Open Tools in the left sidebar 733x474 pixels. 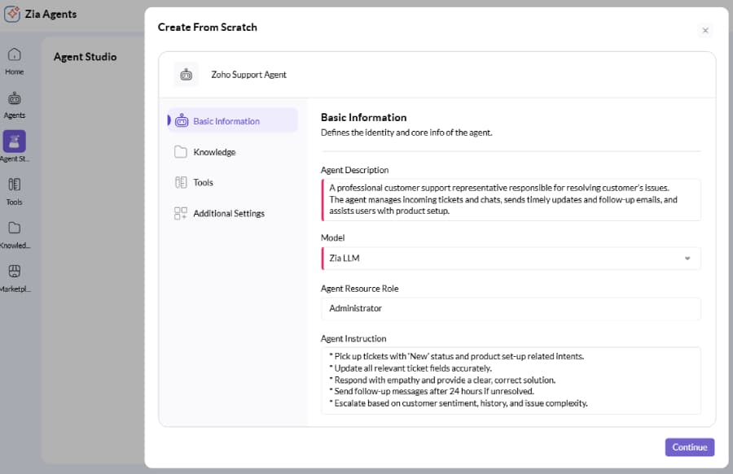click(15, 192)
